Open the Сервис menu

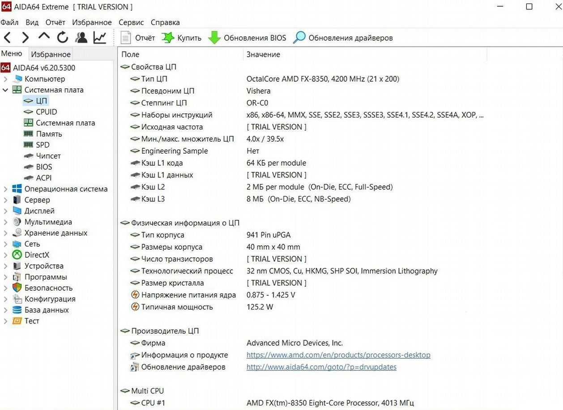pyautogui.click(x=131, y=22)
